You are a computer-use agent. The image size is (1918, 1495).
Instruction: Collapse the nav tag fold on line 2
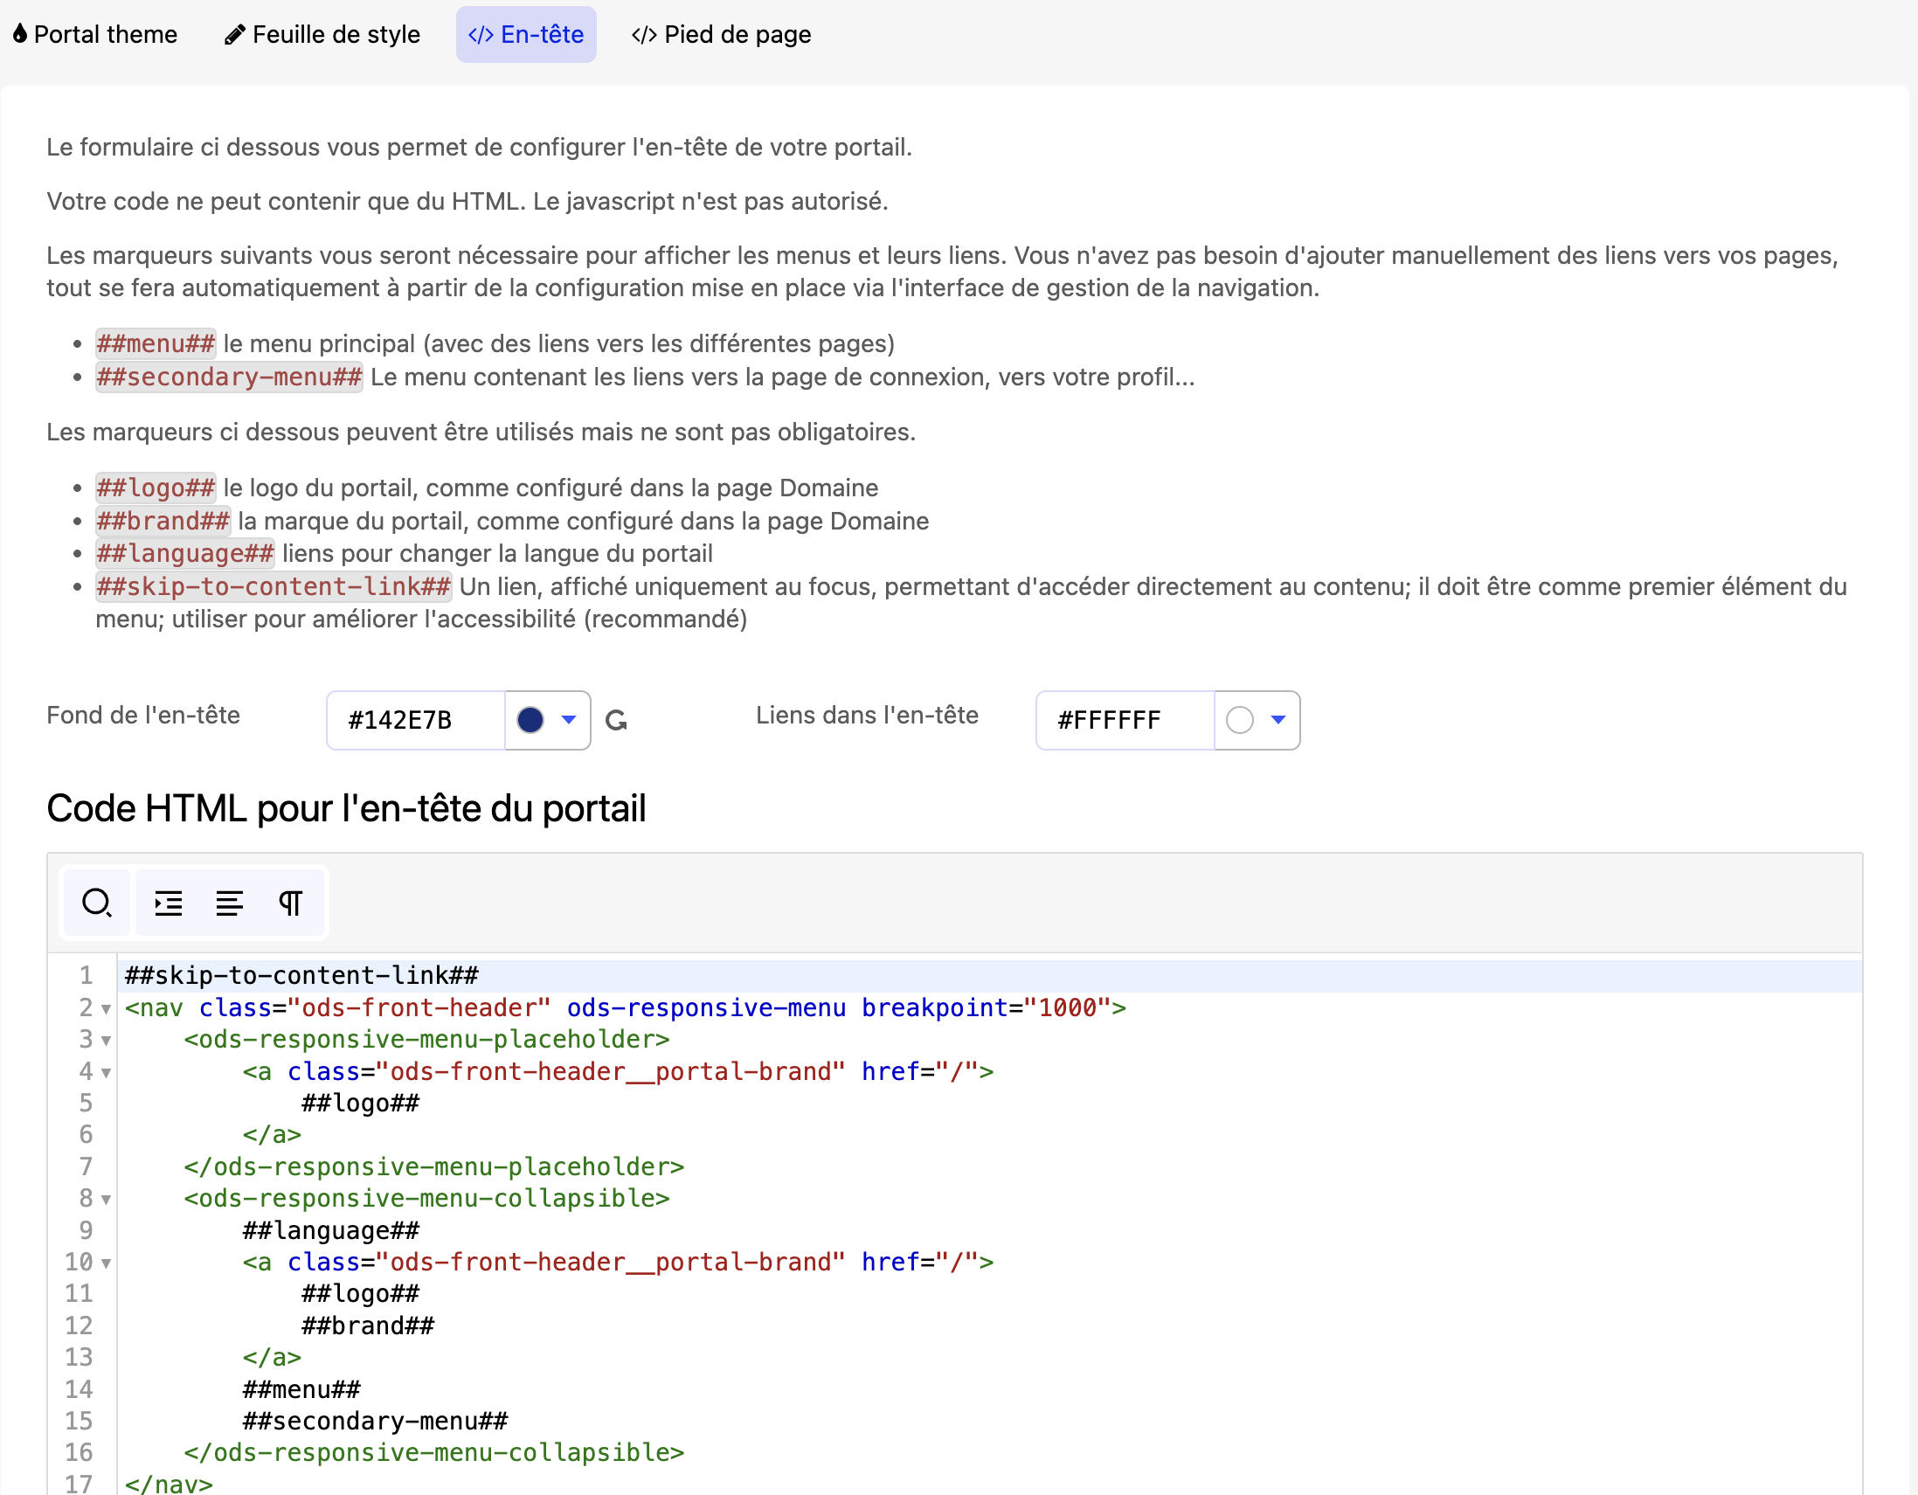(x=107, y=1008)
